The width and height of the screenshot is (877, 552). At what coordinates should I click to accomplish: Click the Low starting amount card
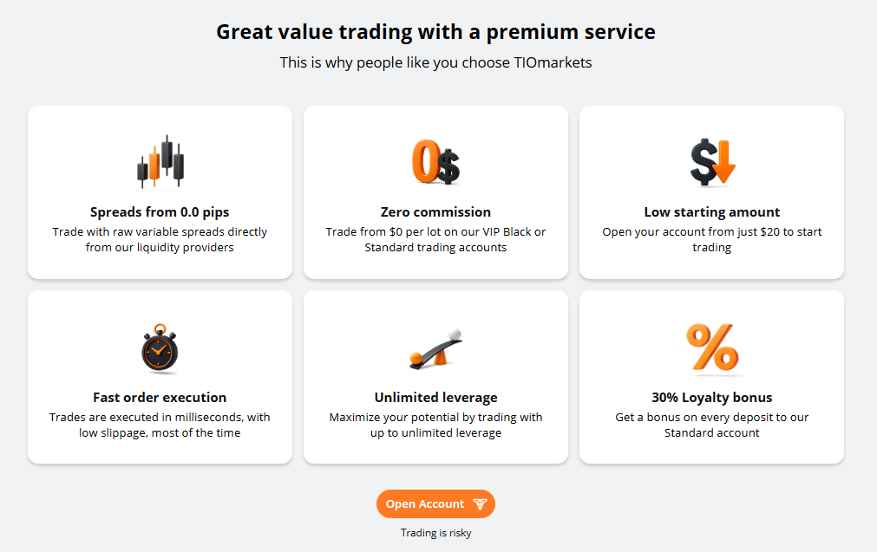pos(711,192)
